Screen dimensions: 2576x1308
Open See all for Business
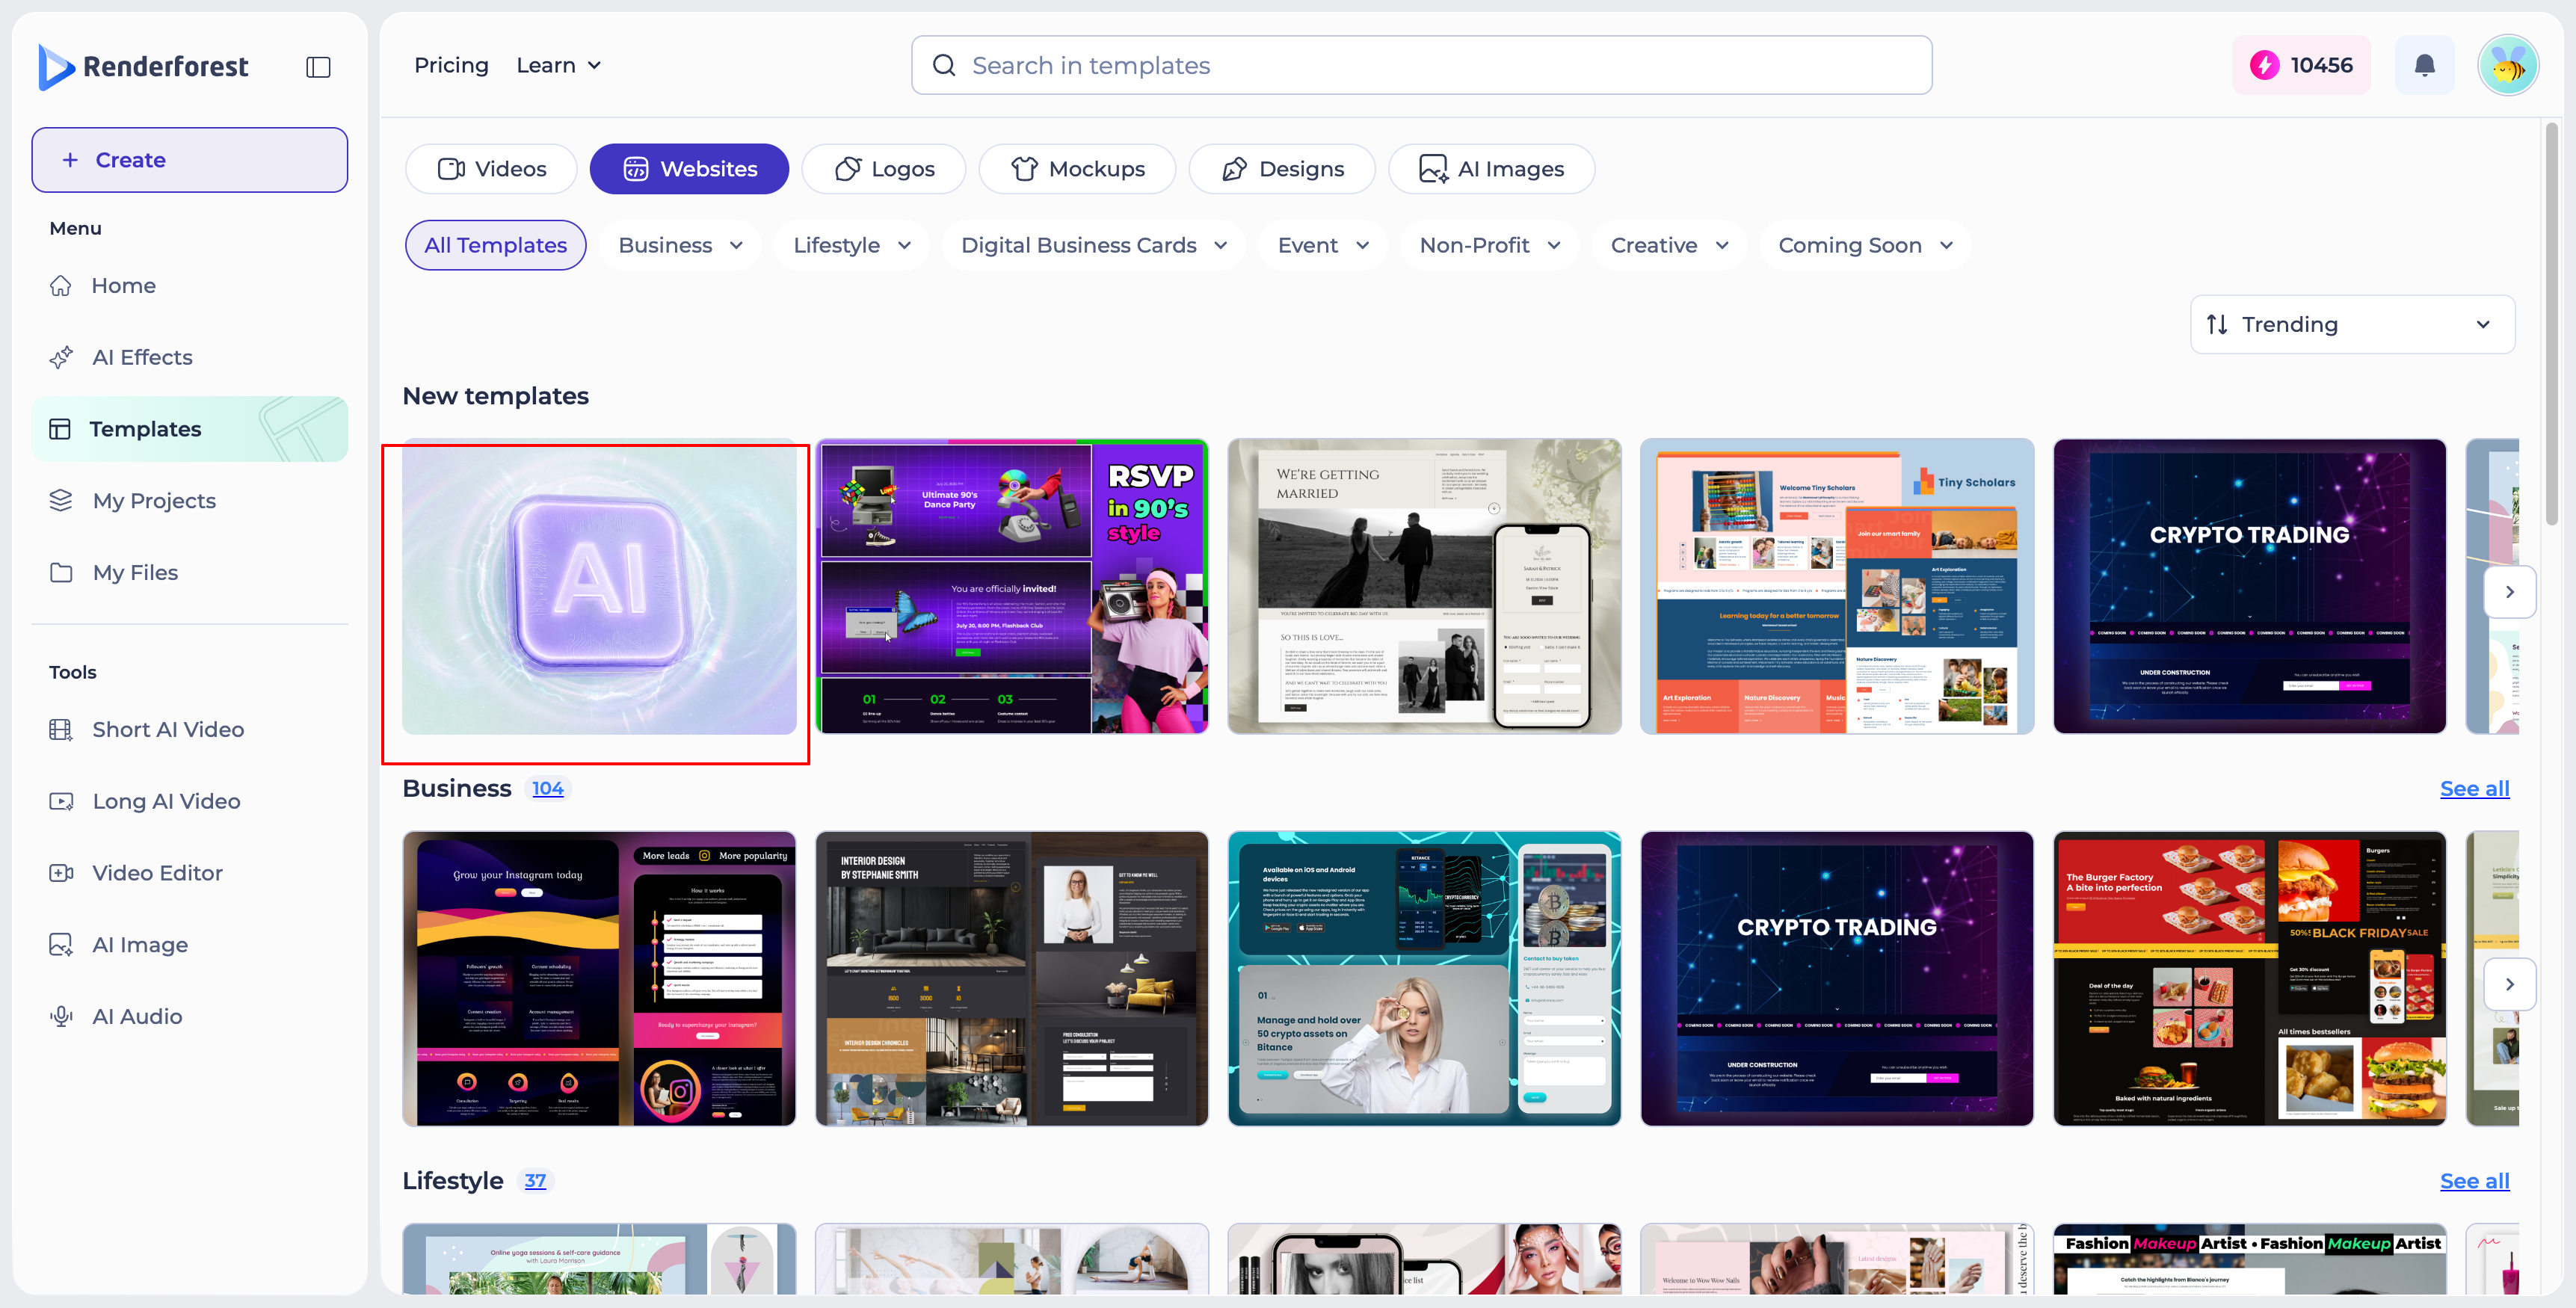point(2474,788)
